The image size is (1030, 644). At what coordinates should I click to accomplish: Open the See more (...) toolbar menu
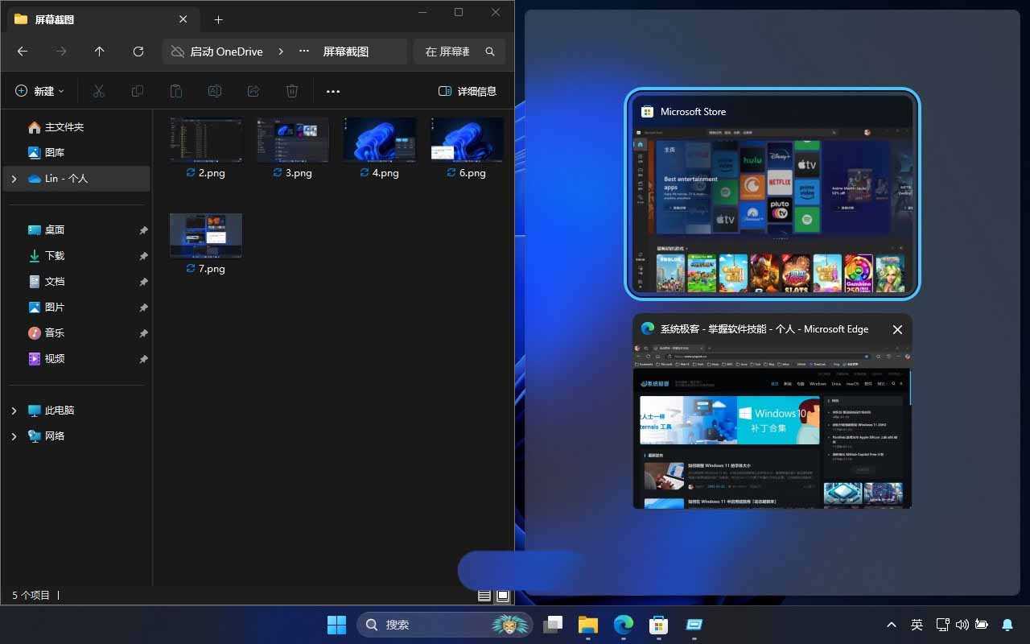pos(333,91)
